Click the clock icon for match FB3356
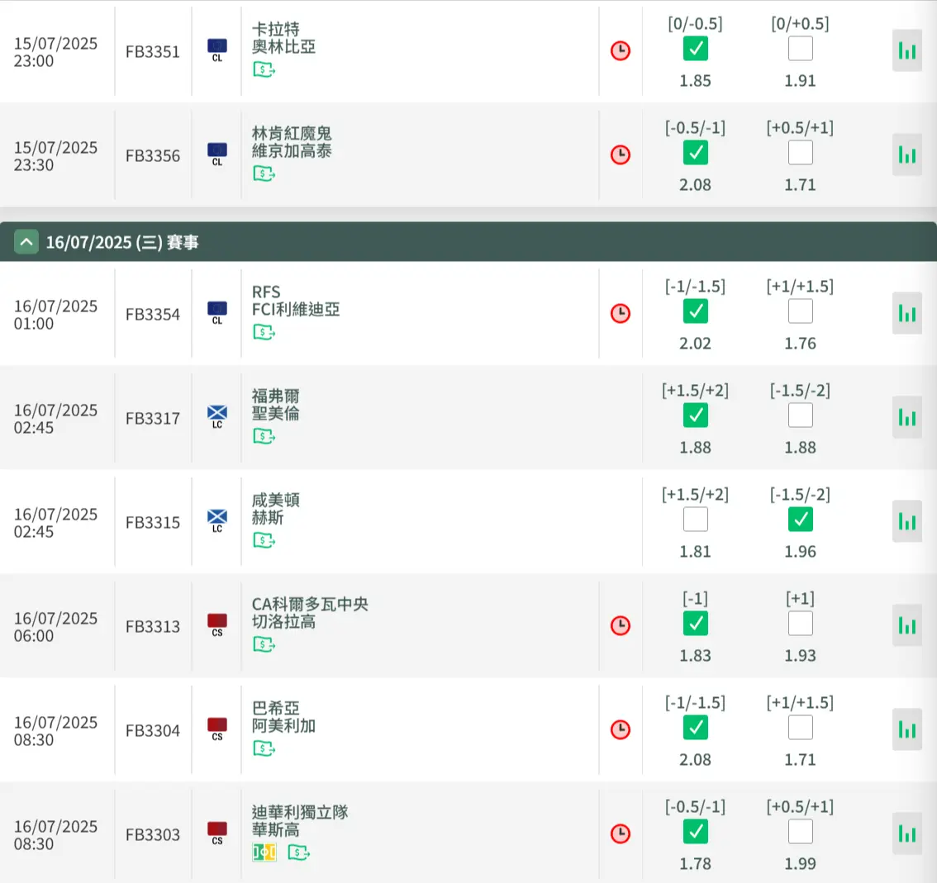The height and width of the screenshot is (883, 937). click(x=620, y=154)
